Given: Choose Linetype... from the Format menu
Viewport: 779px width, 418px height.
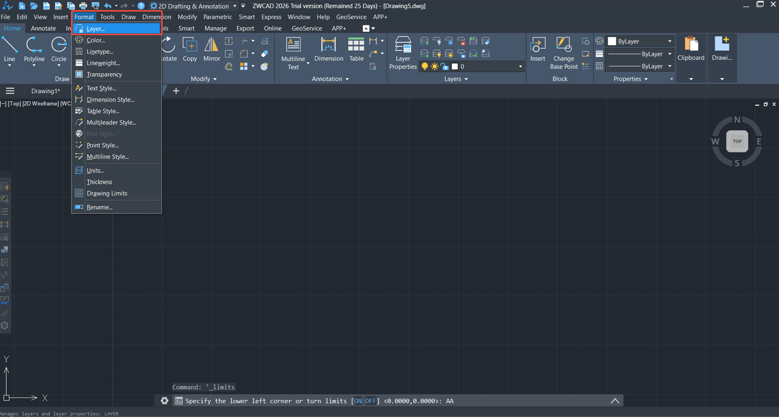Looking at the screenshot, I should point(116,51).
